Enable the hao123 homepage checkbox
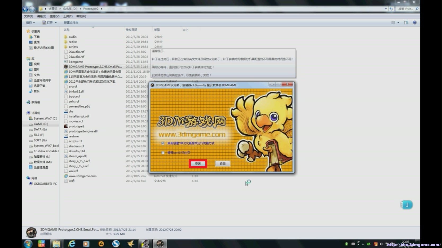Image resolution: width=442 pixels, height=248 pixels. pyautogui.click(x=163, y=153)
